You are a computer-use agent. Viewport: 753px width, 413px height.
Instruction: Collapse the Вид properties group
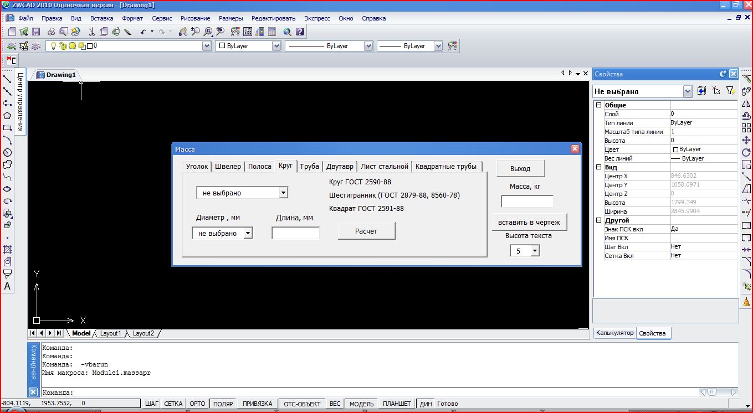[x=598, y=167]
